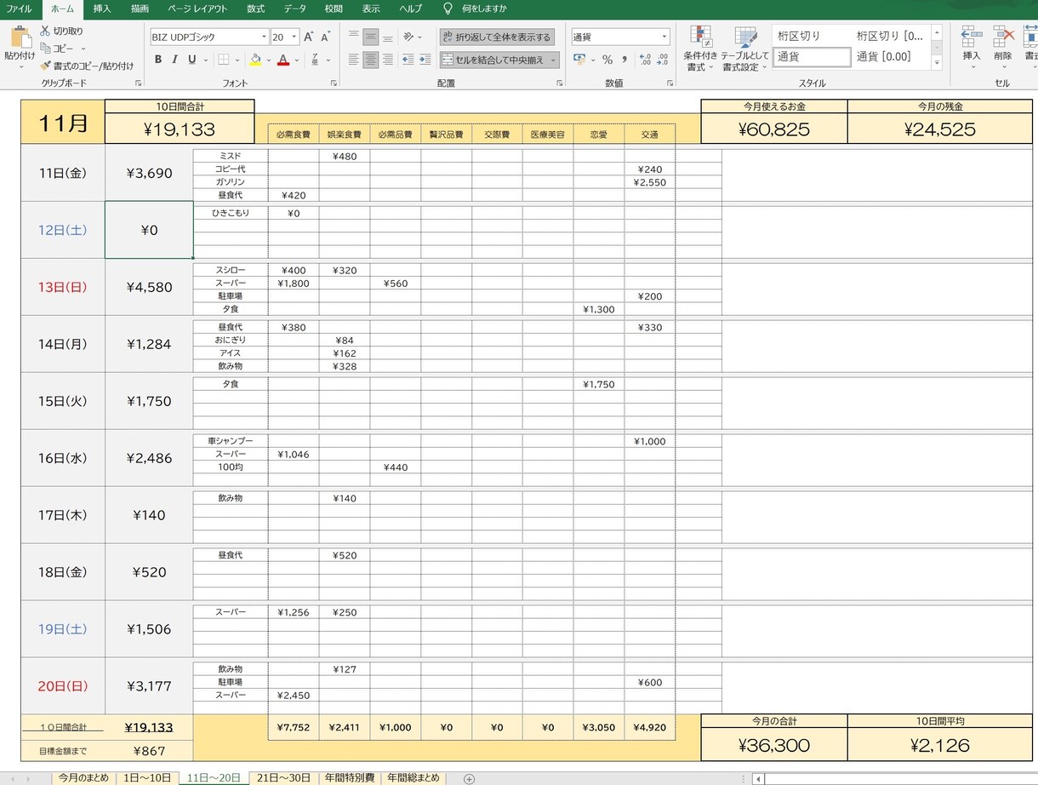1038x785 pixels.
Task: Expand the fill color dropdown arrow
Action: tap(269, 60)
